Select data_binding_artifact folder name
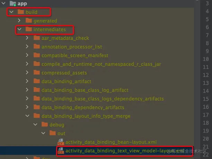 [66, 81]
